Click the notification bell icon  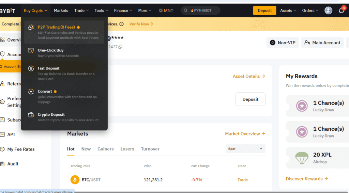tap(341, 11)
